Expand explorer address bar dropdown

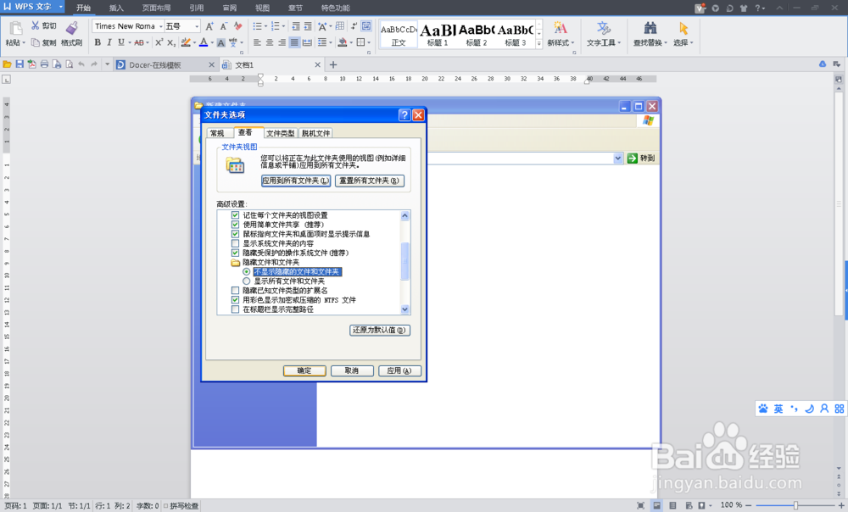click(x=618, y=158)
